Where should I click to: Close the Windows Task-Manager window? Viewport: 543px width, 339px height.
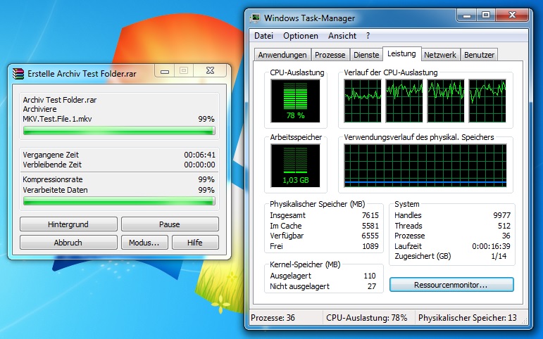coord(512,15)
